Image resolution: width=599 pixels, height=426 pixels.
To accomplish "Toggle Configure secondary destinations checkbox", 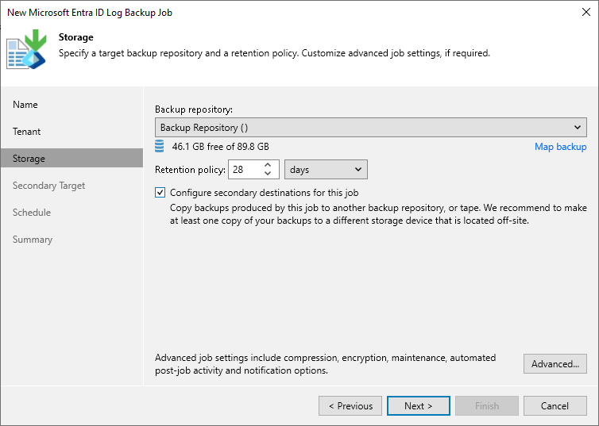I will [160, 193].
